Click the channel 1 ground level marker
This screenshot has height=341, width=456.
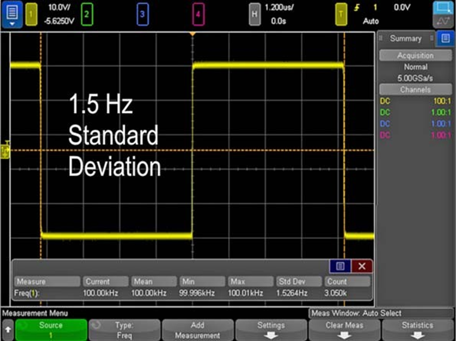tap(5, 149)
